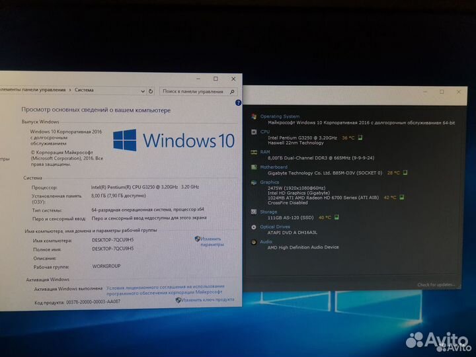
Task: Select the AMD Radeon HD 6700 Series line
Action: [323, 198]
